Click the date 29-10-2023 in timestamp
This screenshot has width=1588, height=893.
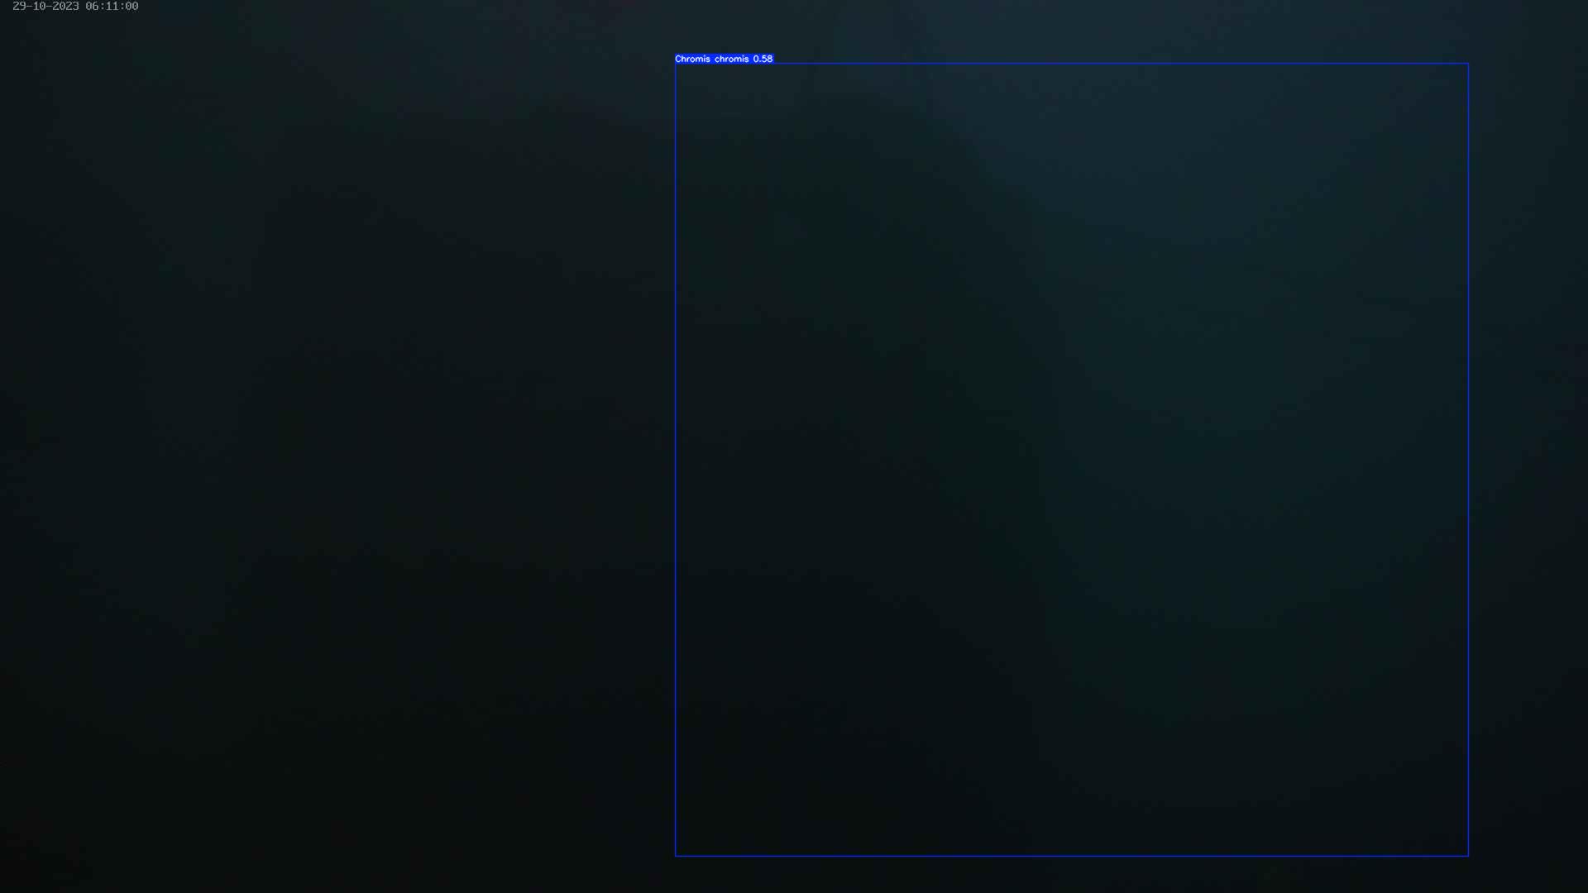(x=45, y=7)
